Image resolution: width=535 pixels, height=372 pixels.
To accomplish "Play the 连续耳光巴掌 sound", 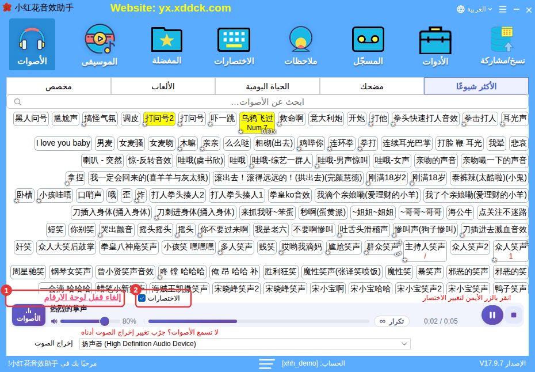I will point(406,143).
